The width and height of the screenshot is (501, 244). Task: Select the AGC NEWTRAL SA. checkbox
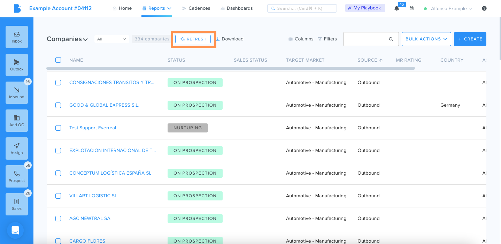(58, 219)
